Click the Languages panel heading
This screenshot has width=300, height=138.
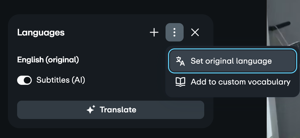coord(41,32)
